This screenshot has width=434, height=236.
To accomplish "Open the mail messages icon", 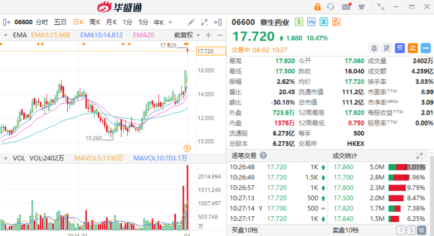I will coord(346,6).
